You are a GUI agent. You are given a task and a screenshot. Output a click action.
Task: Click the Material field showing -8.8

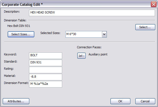tap(46, 77)
